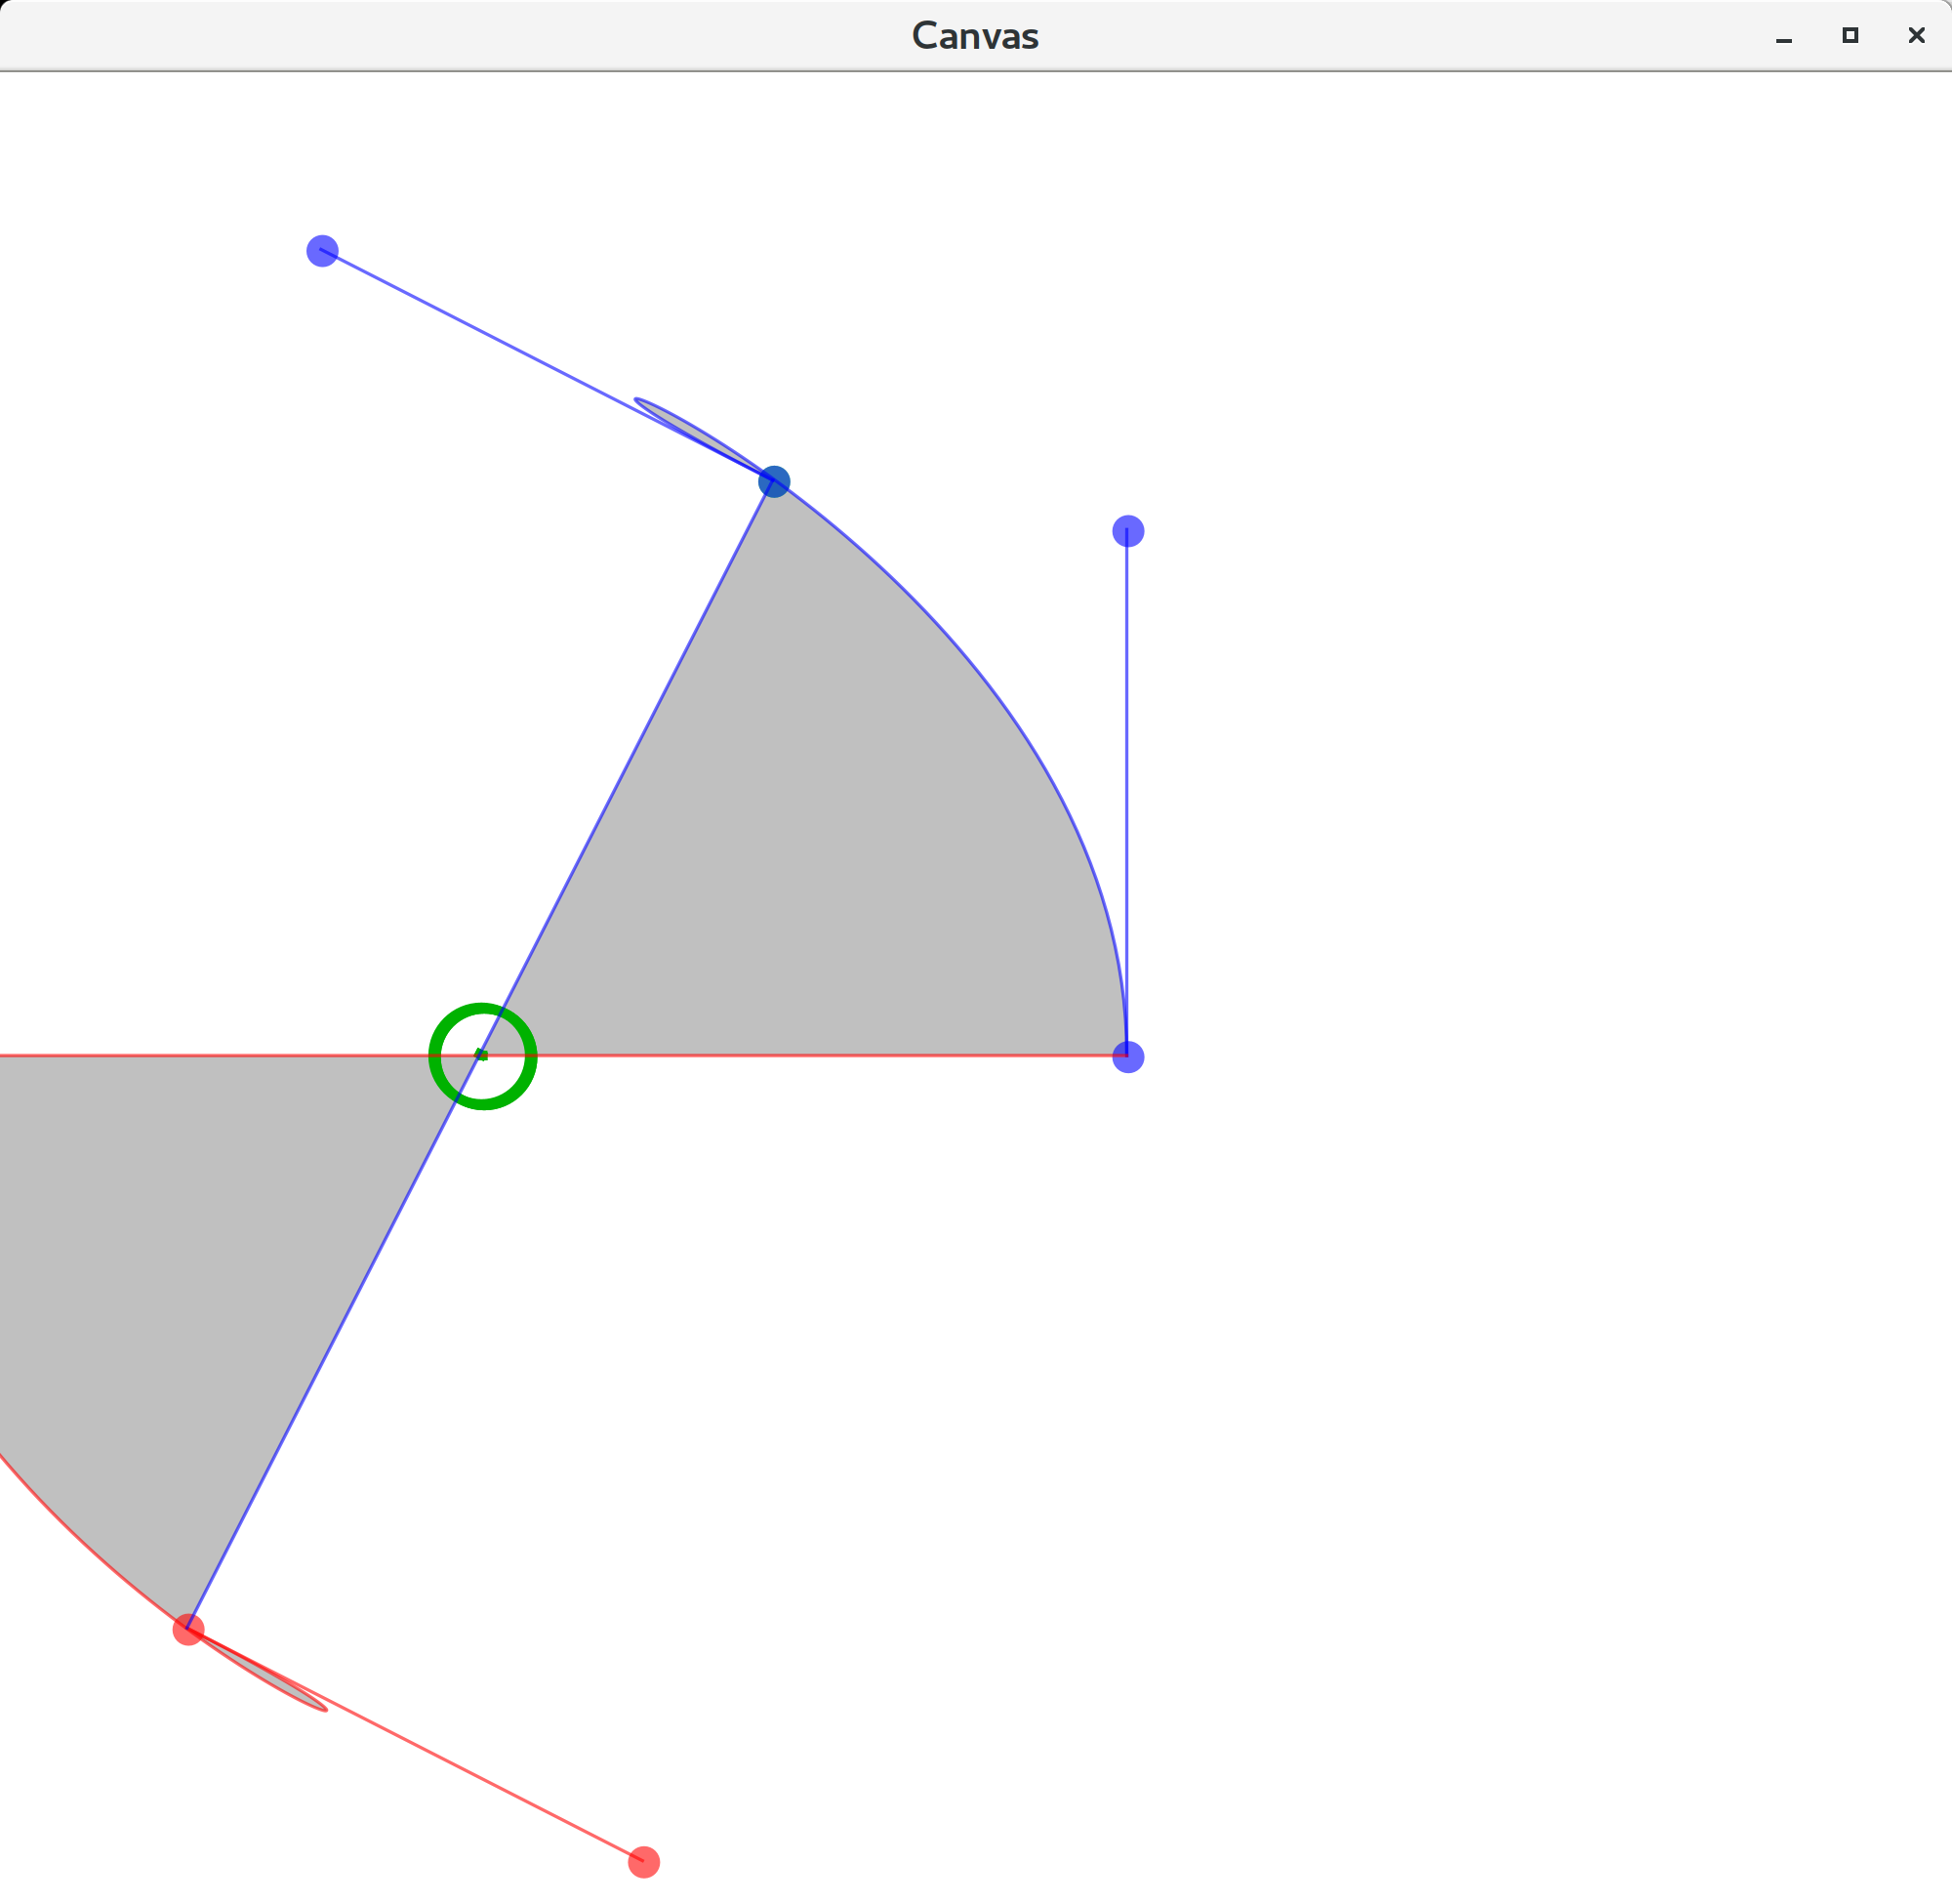Click the blue control handle at top-left
This screenshot has height=1904, width=1952.
(322, 251)
